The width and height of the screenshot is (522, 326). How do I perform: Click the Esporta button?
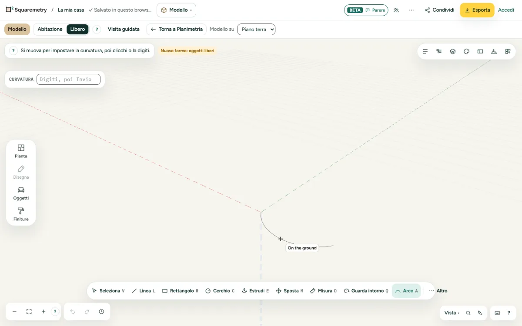coord(477,10)
